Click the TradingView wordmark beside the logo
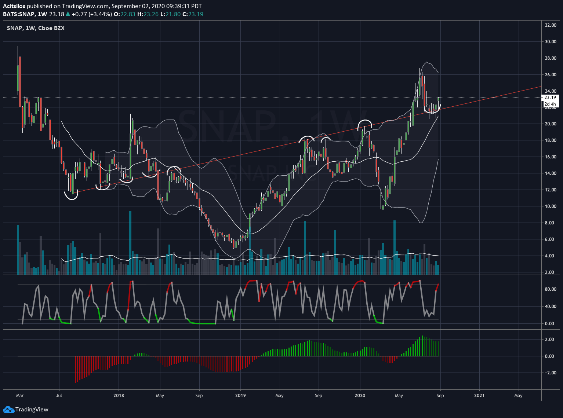Image resolution: width=563 pixels, height=418 pixels. (x=32, y=410)
